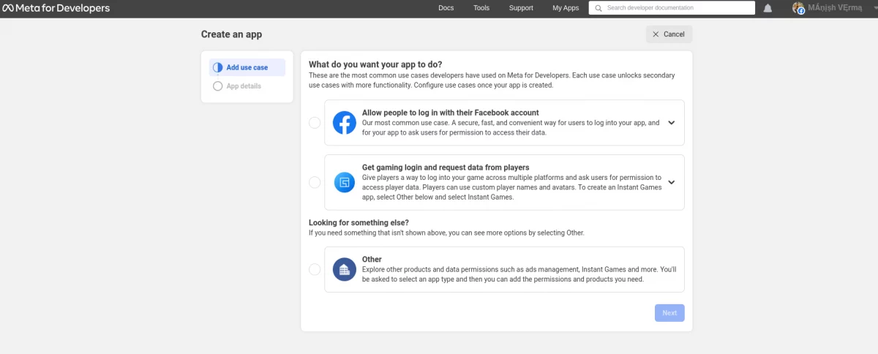This screenshot has height=354, width=878.
Task: Click the gaming login icon
Action: [345, 182]
